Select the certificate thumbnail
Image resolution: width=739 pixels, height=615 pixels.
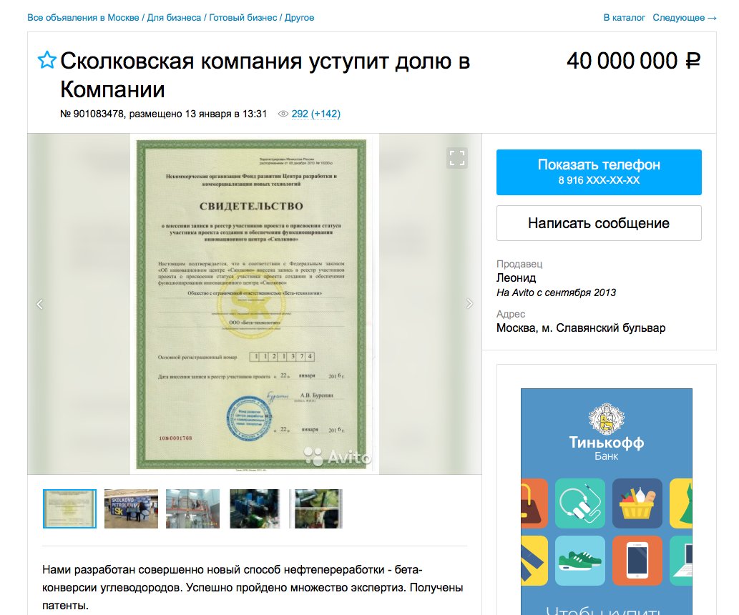tap(70, 508)
